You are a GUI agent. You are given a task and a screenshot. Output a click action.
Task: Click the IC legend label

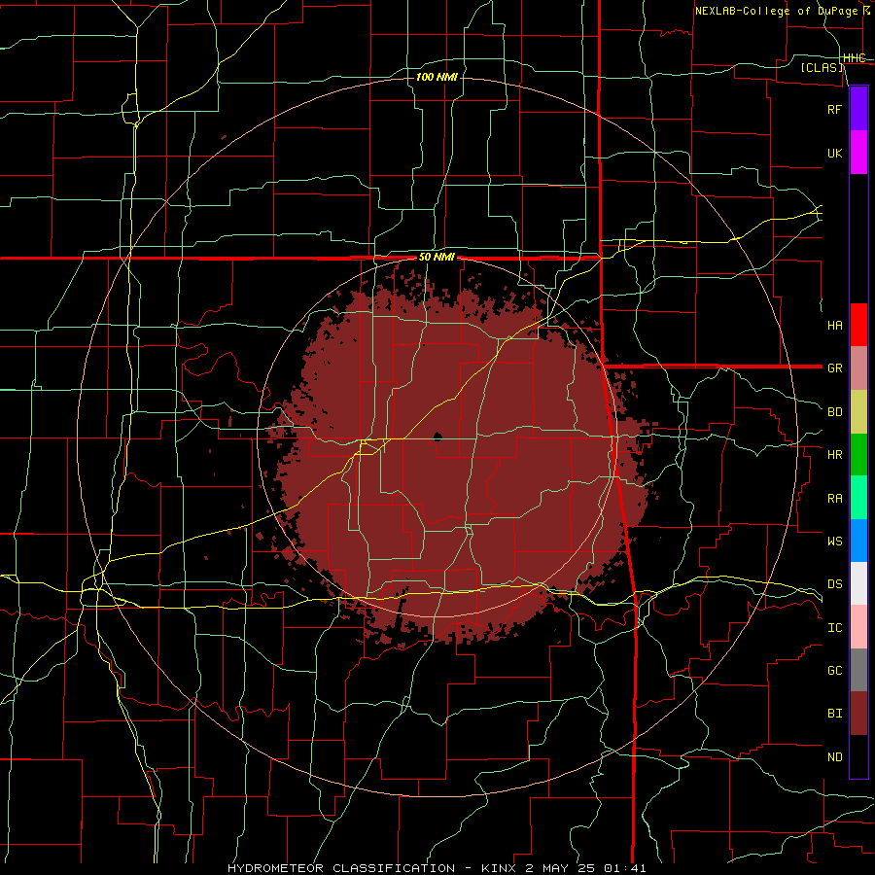[x=834, y=628]
